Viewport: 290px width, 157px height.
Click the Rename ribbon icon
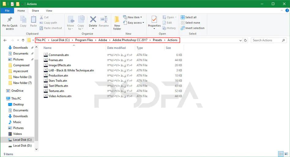coord(104,19)
